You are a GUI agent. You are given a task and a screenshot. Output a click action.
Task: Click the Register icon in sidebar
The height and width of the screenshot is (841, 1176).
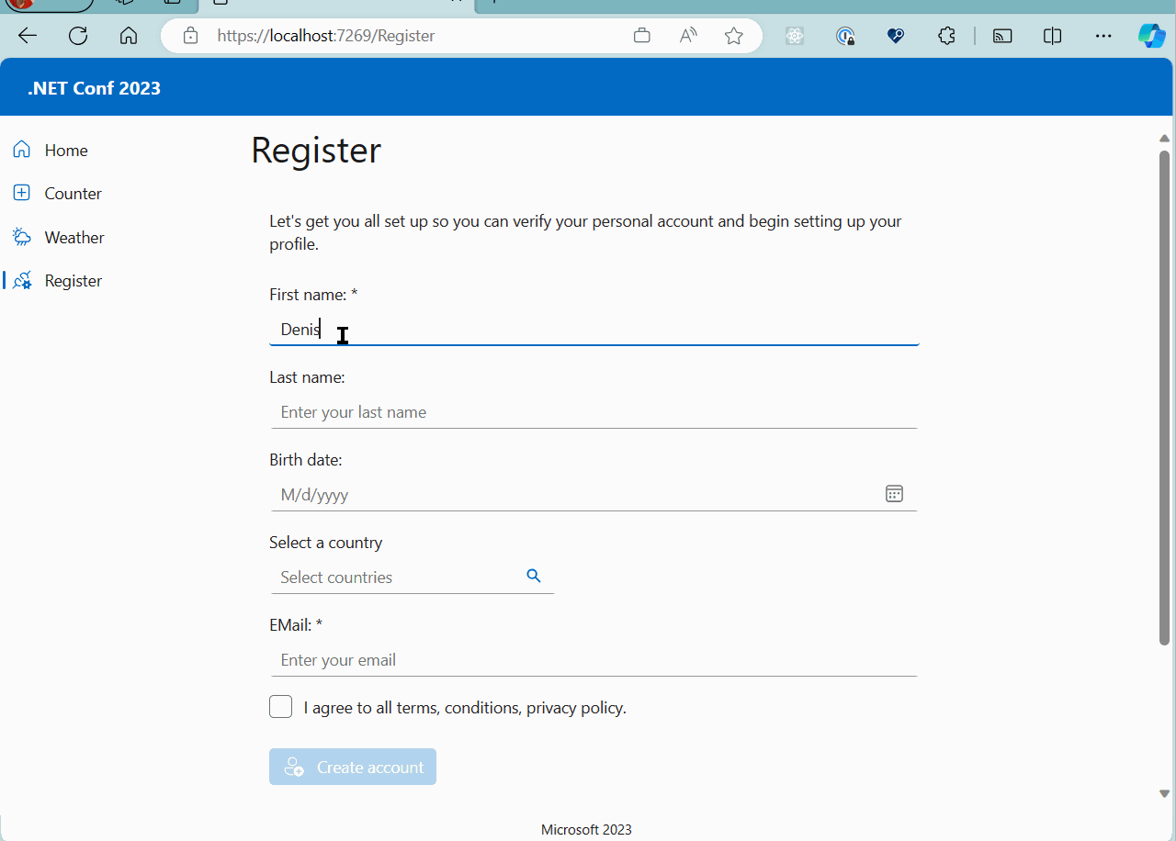(22, 280)
